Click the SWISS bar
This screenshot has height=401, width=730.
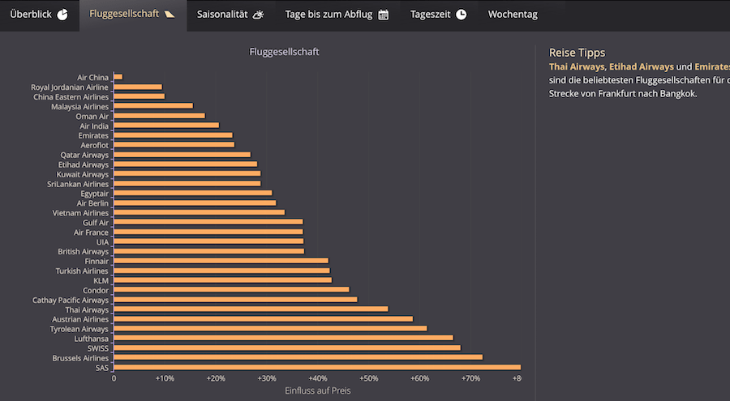287,348
